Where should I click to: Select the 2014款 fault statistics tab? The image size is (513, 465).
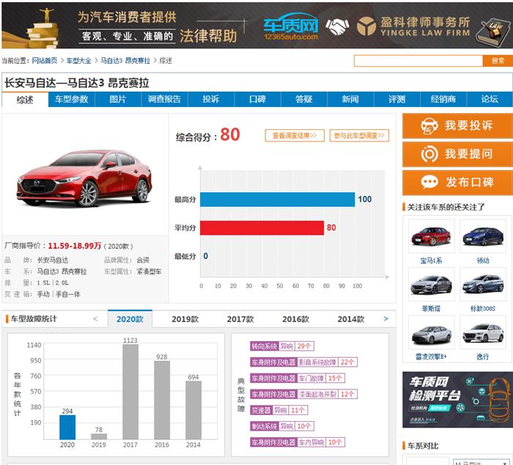point(351,319)
